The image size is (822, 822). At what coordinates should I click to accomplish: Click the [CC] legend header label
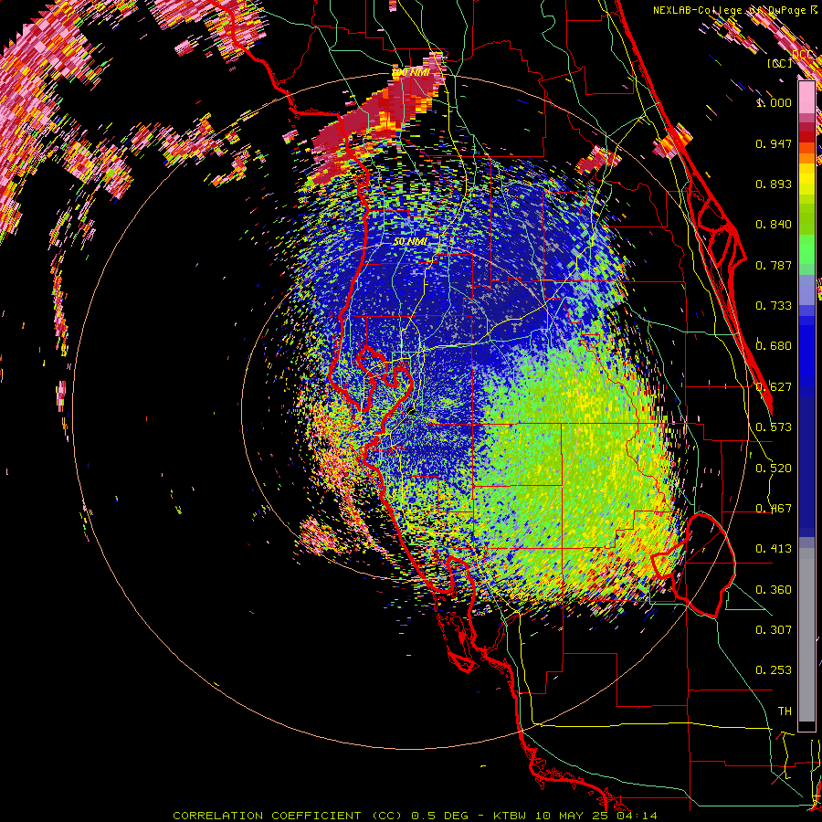pos(780,63)
